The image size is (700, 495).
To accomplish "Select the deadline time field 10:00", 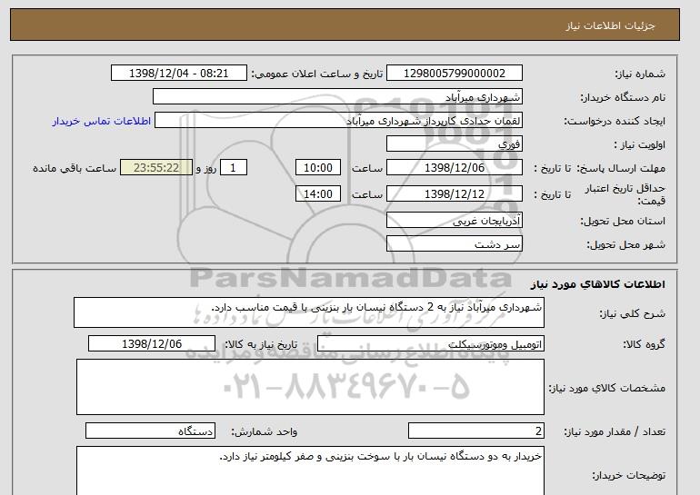I will 318,168.
